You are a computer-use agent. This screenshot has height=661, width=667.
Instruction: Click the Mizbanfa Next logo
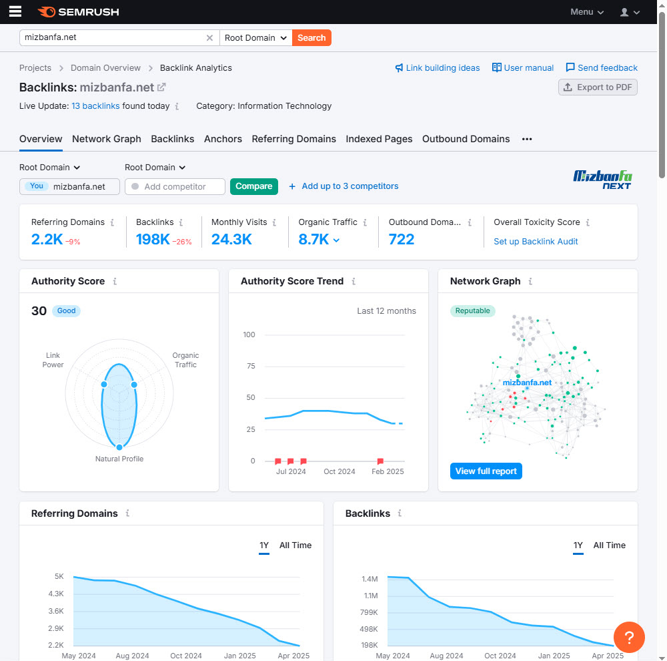(602, 180)
